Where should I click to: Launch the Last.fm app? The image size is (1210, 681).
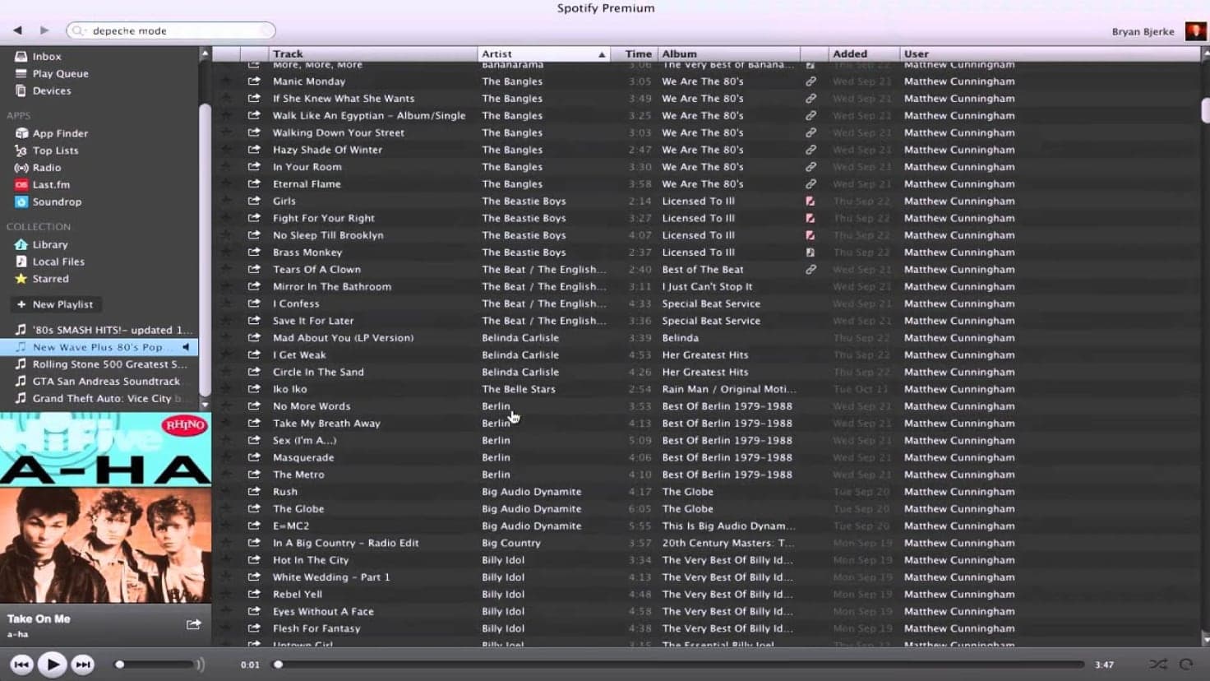[51, 185]
